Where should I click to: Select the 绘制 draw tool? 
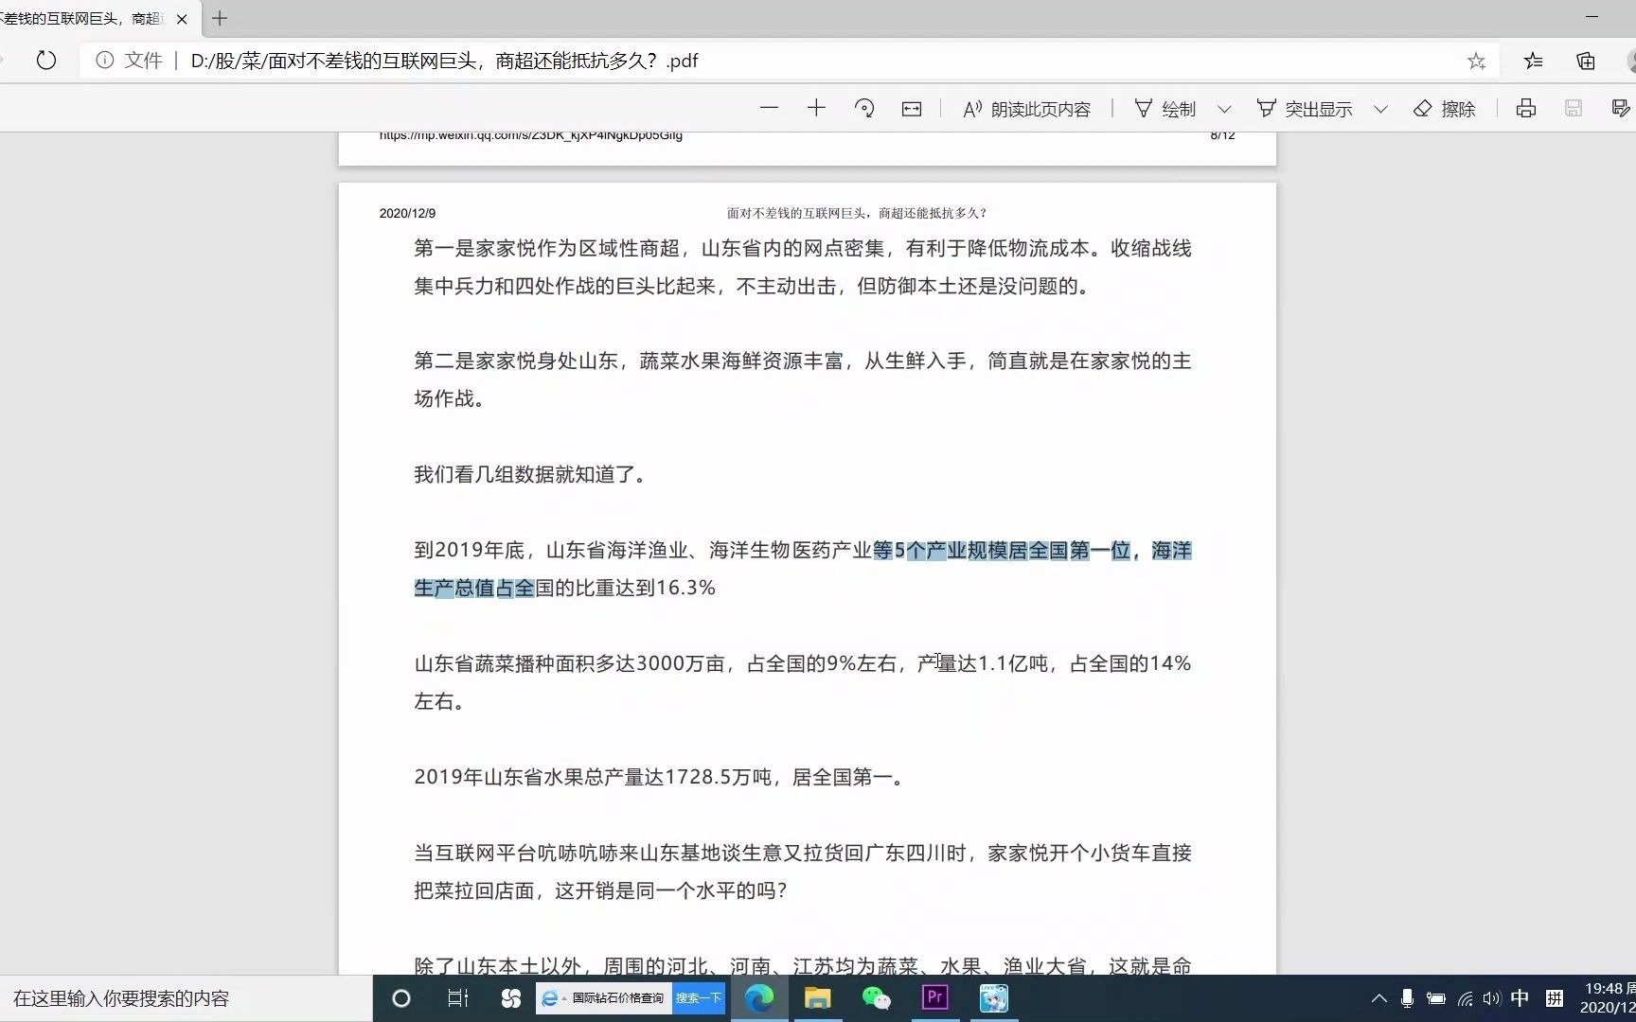click(1165, 109)
